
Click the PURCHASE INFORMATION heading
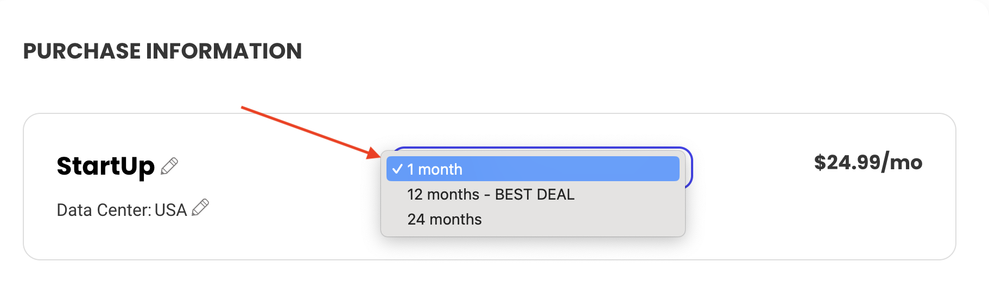pyautogui.click(x=162, y=51)
